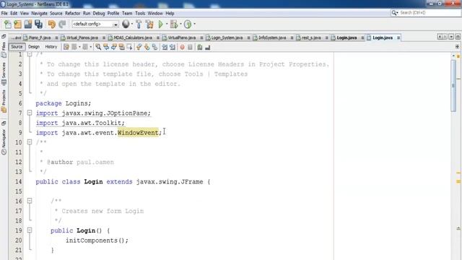The height and width of the screenshot is (260, 462).
Task: Open the File menu
Action: [x=4, y=13]
